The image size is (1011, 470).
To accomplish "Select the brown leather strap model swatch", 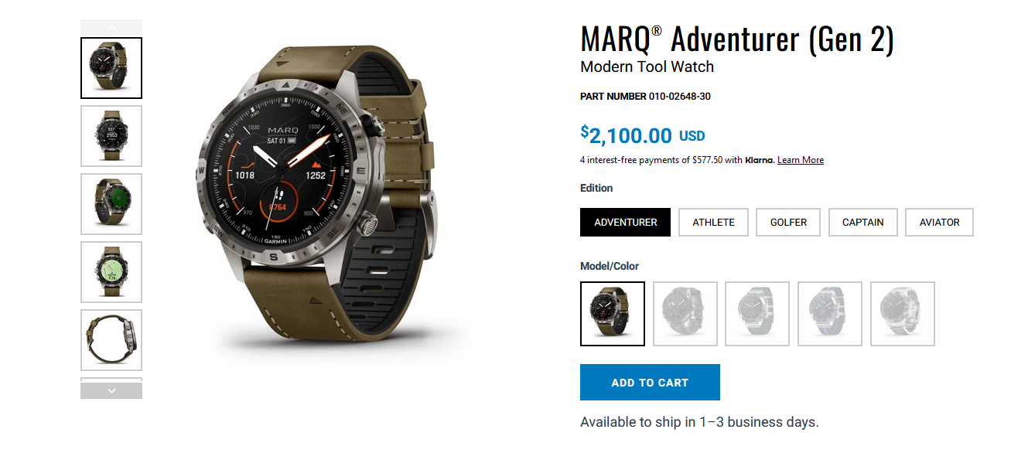I will 613,314.
